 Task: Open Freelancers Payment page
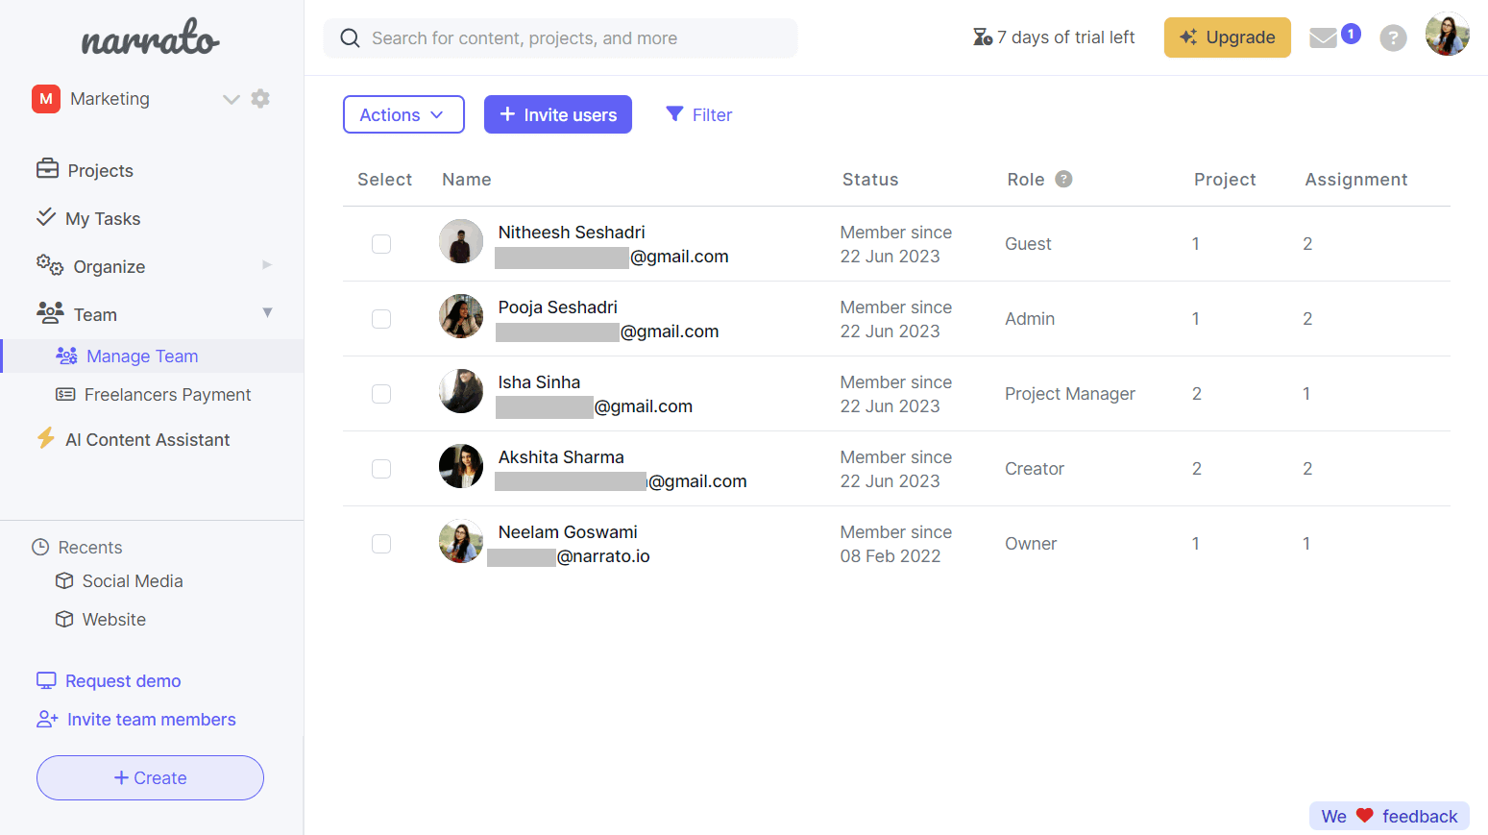pos(167,395)
